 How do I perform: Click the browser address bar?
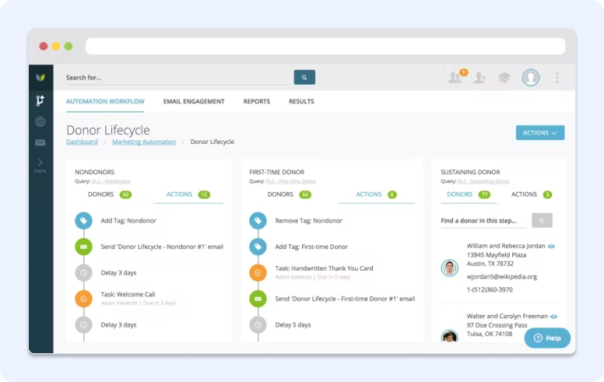[x=325, y=46]
